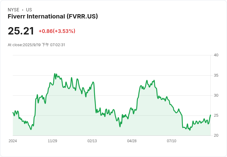Click the +0.86(+3.53%) price change text

point(57,31)
